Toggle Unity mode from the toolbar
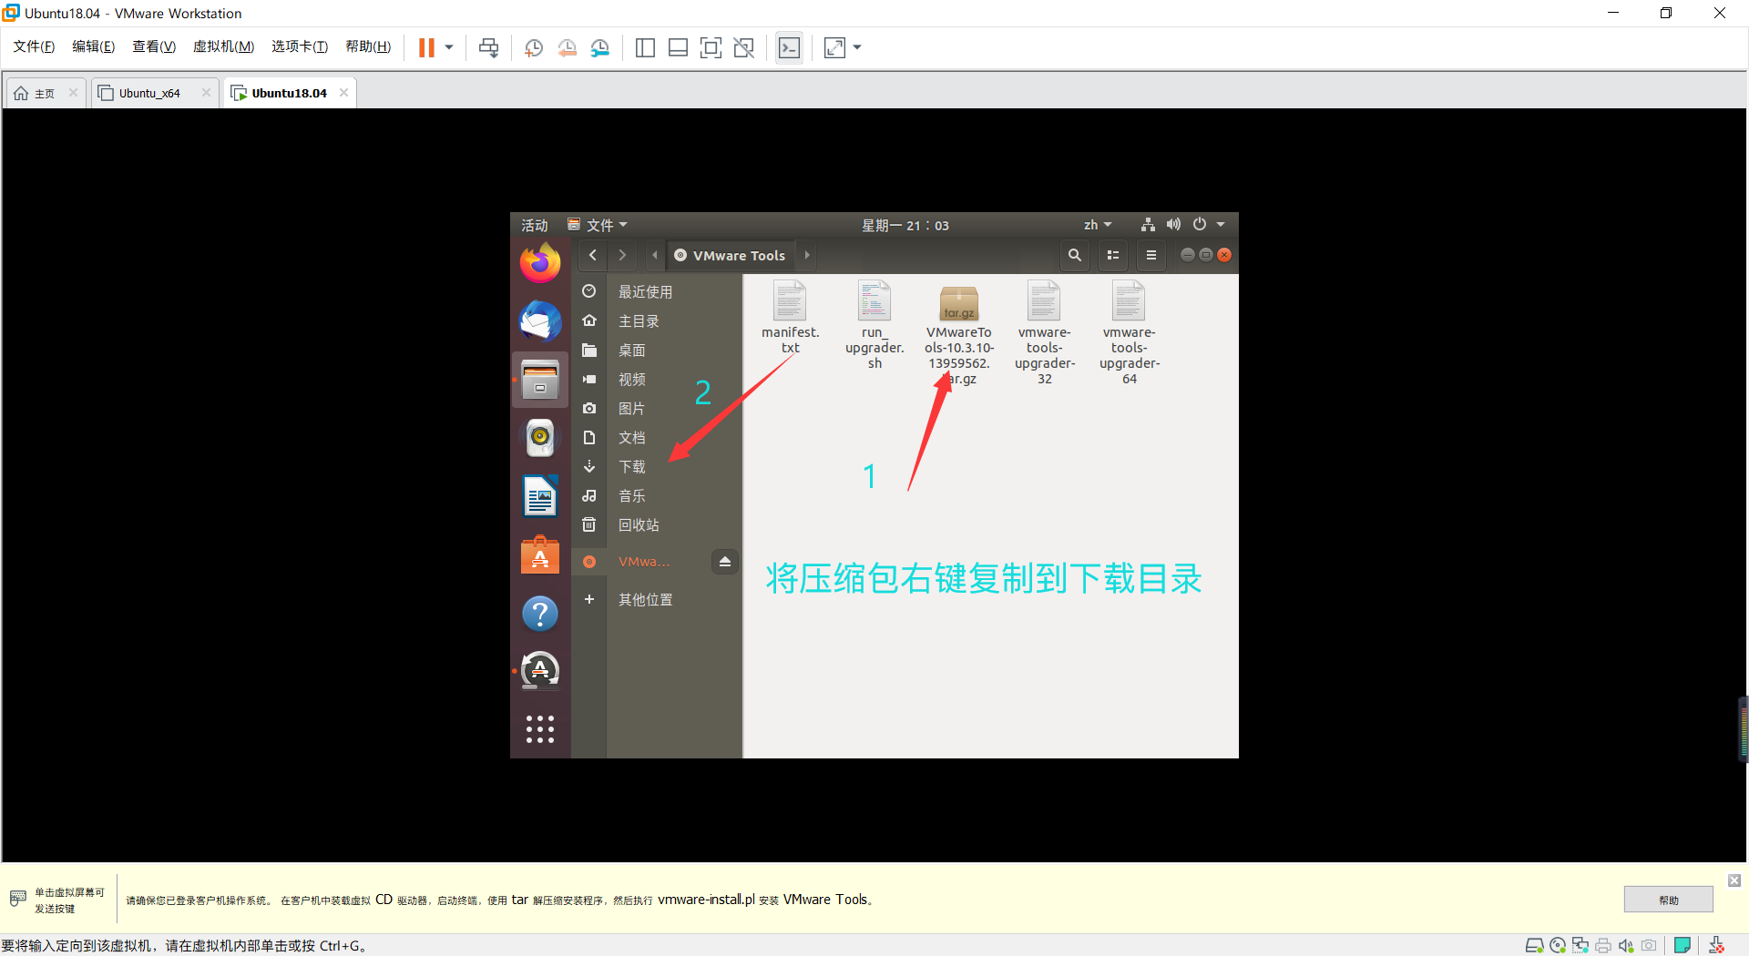 coord(743,47)
